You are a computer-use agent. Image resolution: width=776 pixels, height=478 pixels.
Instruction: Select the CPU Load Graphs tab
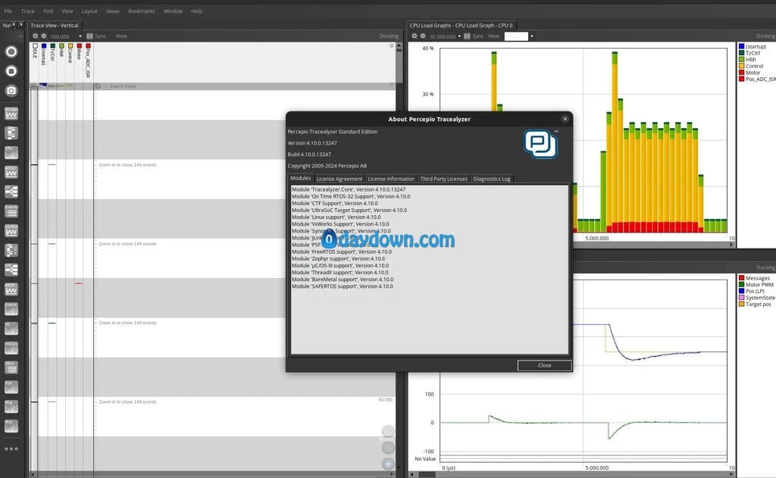pyautogui.click(x=461, y=25)
